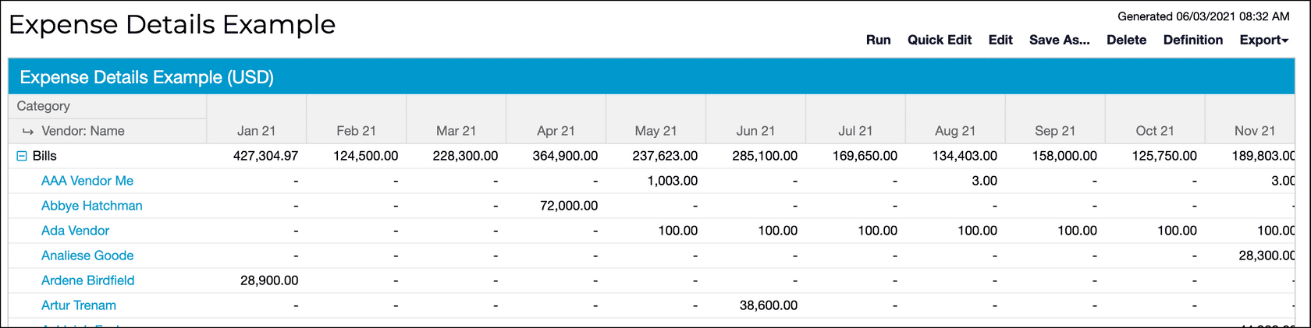The height and width of the screenshot is (328, 1311).
Task: Open Abbye Hatchman vendor link
Action: tap(92, 206)
